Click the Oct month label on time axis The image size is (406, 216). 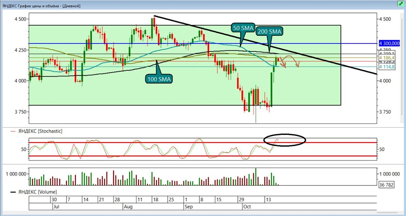pos(247,207)
